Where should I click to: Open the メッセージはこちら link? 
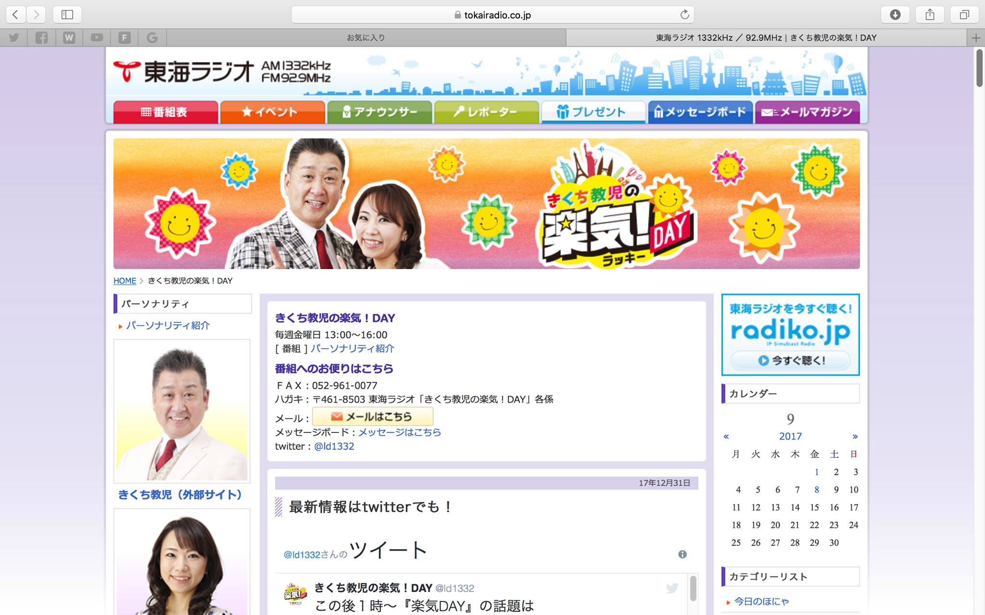[400, 432]
